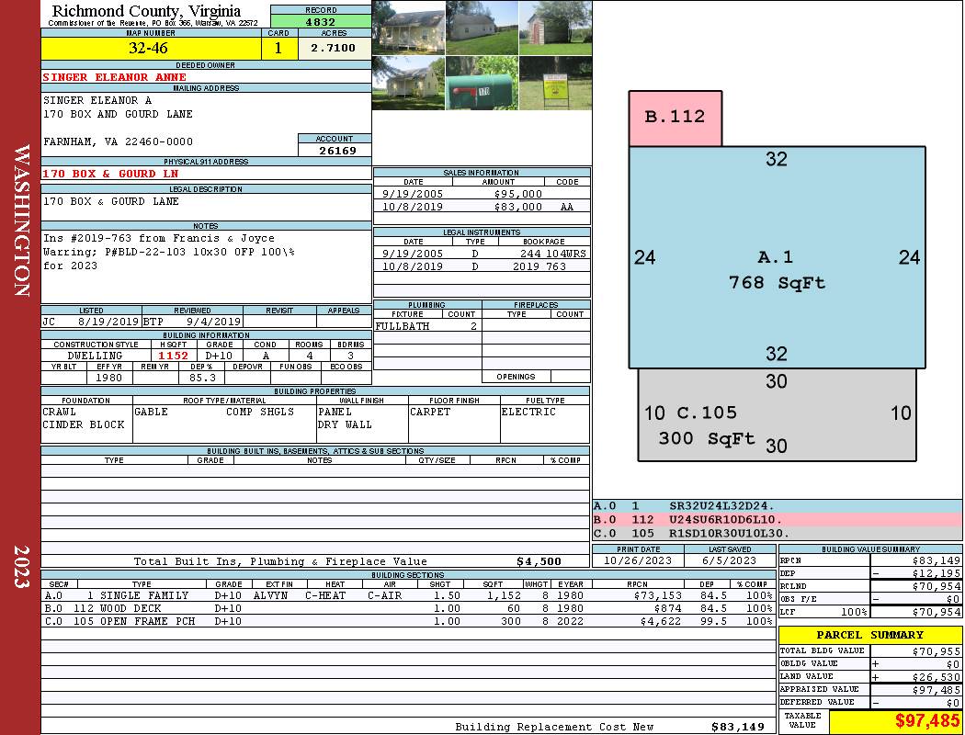Click the Richmond County, Virginia title
Image resolution: width=965 pixels, height=735 pixels.
coord(146,10)
